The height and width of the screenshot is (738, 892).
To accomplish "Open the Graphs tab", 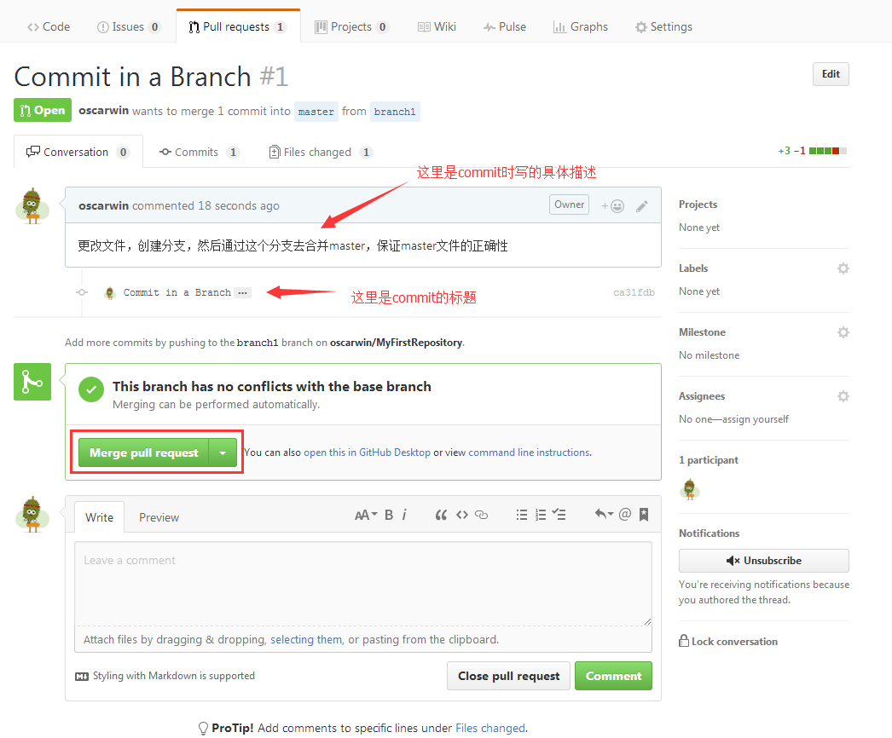I will click(x=580, y=26).
